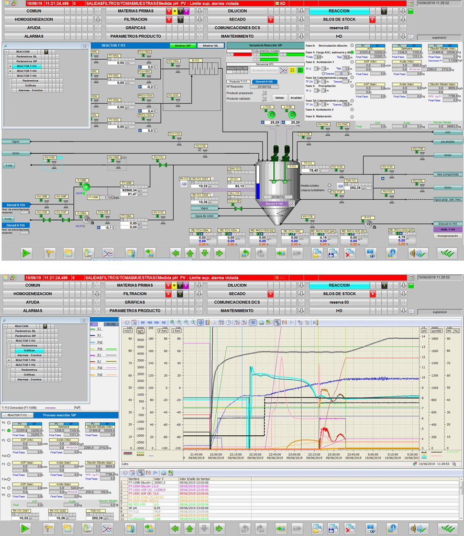Open HOMOGENEIZACION menu in reactor diagram screen
The height and width of the screenshot is (536, 464).
pos(34,19)
